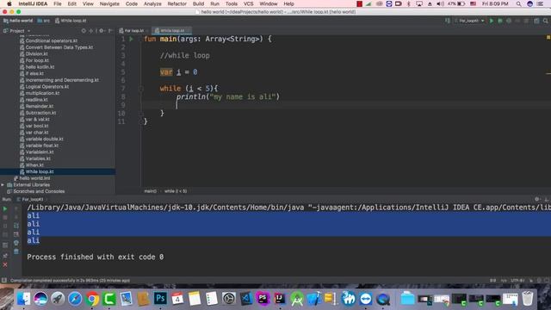Click the Scroll from Source target icon in Project panel
Screen dimensions: 551x310
[x=84, y=31]
